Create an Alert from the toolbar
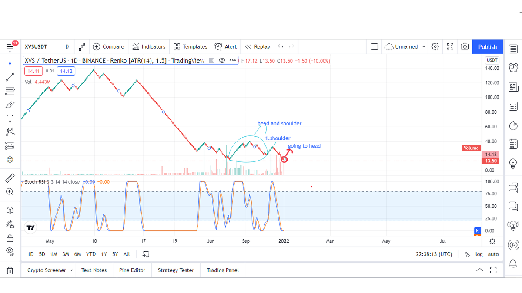The image size is (522, 293). point(225,46)
